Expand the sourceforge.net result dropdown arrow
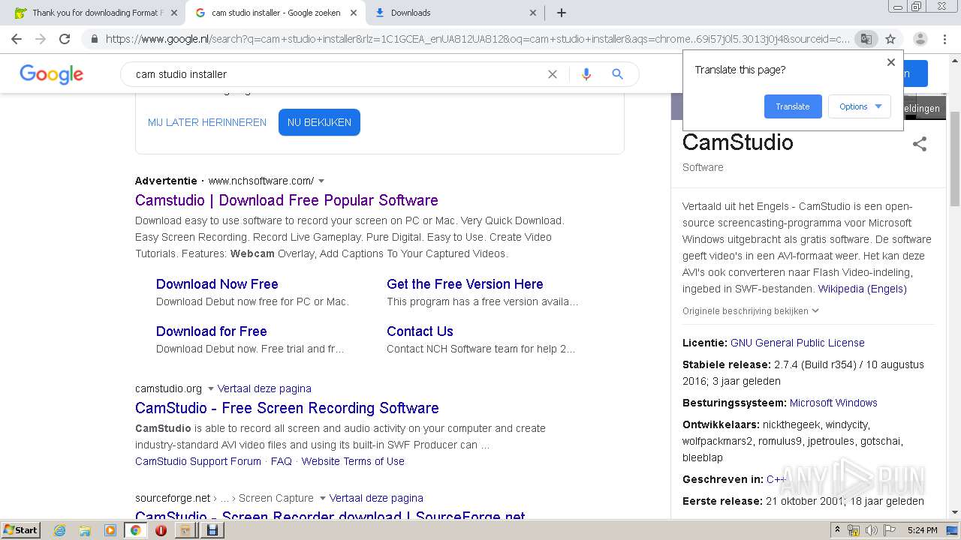Viewport: 961px width, 540px height. pyautogui.click(x=322, y=499)
